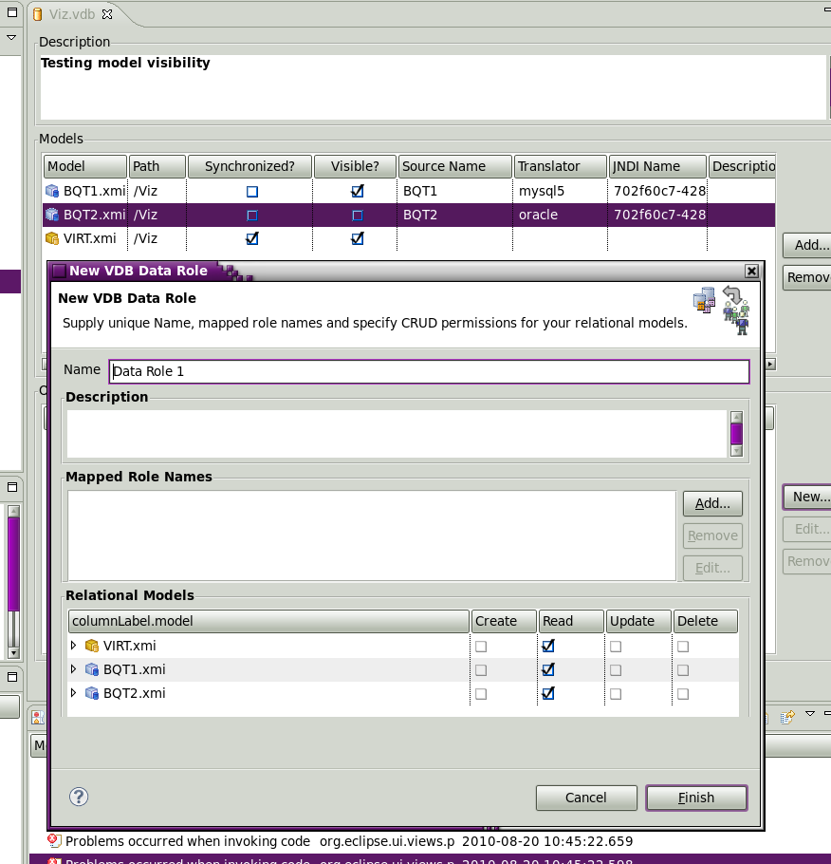Toggle Visible checkbox for BQT2.xmi model

pos(358,216)
